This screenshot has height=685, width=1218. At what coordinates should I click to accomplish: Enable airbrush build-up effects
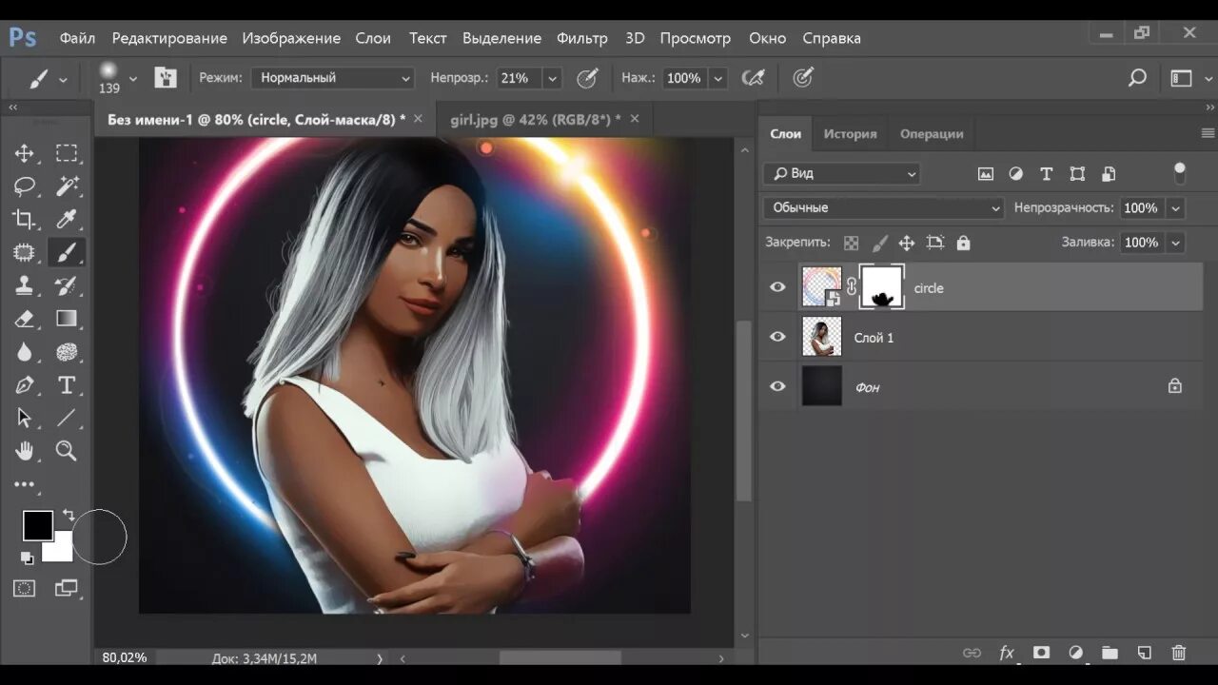tap(754, 78)
